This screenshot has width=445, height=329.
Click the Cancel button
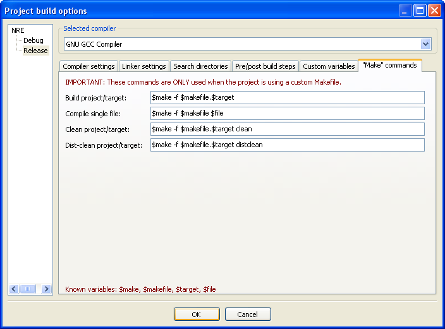[247, 314]
